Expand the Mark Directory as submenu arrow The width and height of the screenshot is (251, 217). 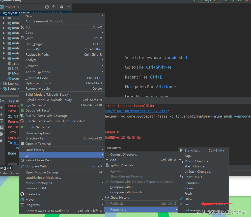coord(102,183)
